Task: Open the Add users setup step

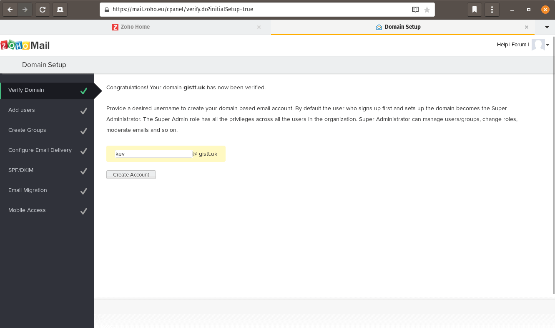Action: tap(21, 110)
